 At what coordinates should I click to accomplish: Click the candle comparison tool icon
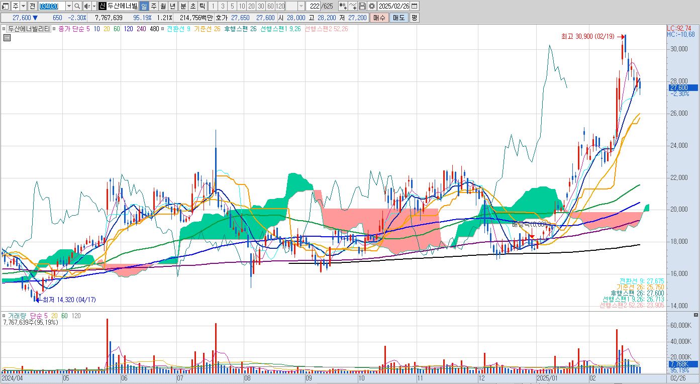(x=343, y=6)
